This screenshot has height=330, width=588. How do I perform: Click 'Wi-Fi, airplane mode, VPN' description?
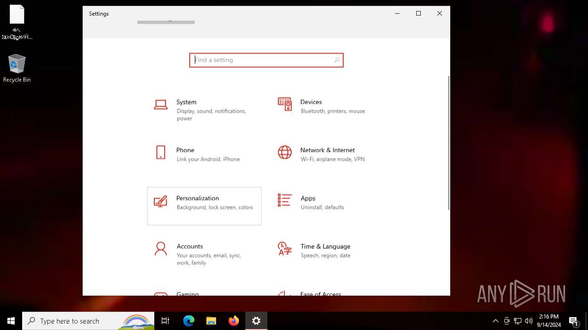[333, 159]
